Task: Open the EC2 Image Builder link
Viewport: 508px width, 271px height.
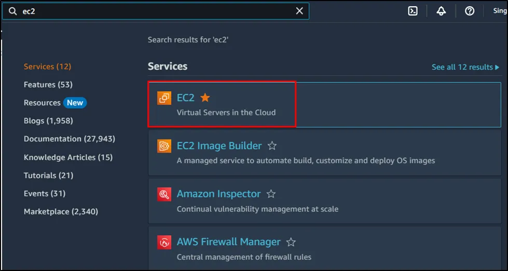Action: pyautogui.click(x=219, y=146)
